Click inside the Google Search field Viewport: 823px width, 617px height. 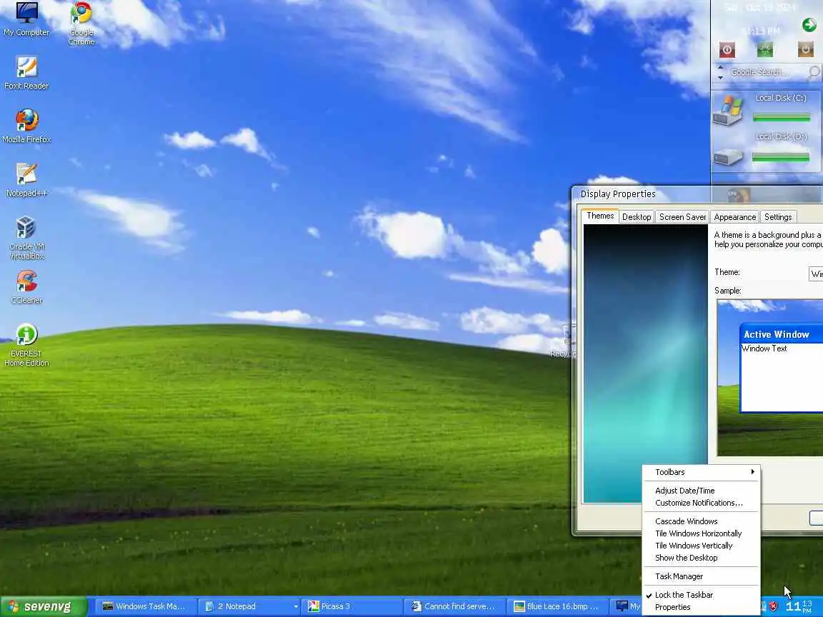767,72
